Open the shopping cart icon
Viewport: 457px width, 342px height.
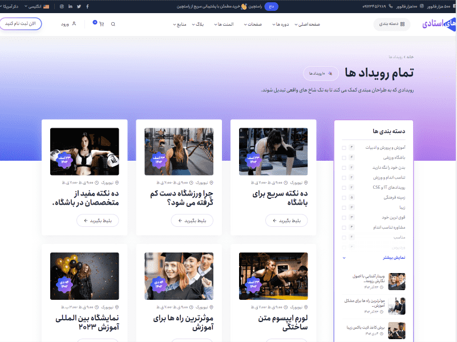[102, 24]
